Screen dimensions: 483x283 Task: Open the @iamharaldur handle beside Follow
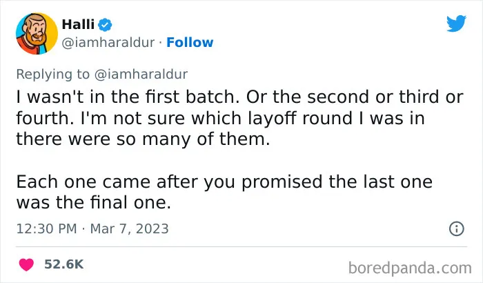click(108, 43)
